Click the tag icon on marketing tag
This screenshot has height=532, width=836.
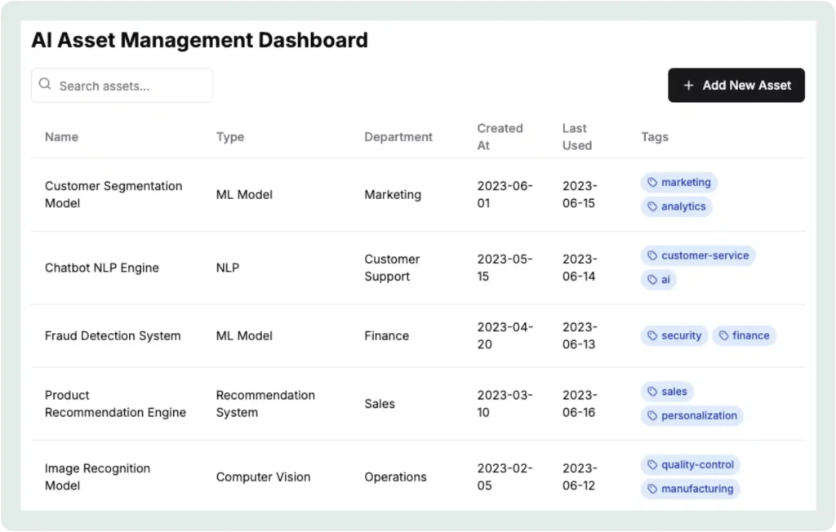(x=652, y=183)
